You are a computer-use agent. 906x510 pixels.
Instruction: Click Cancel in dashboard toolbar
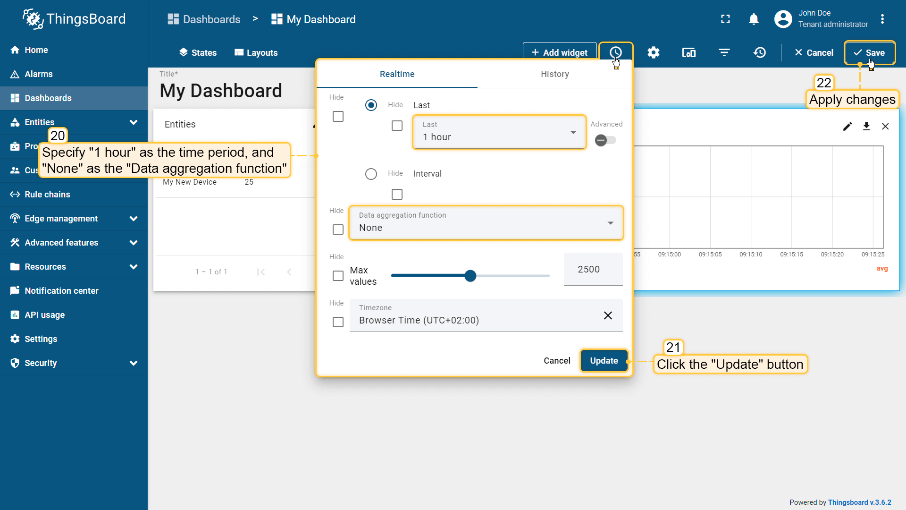point(814,52)
